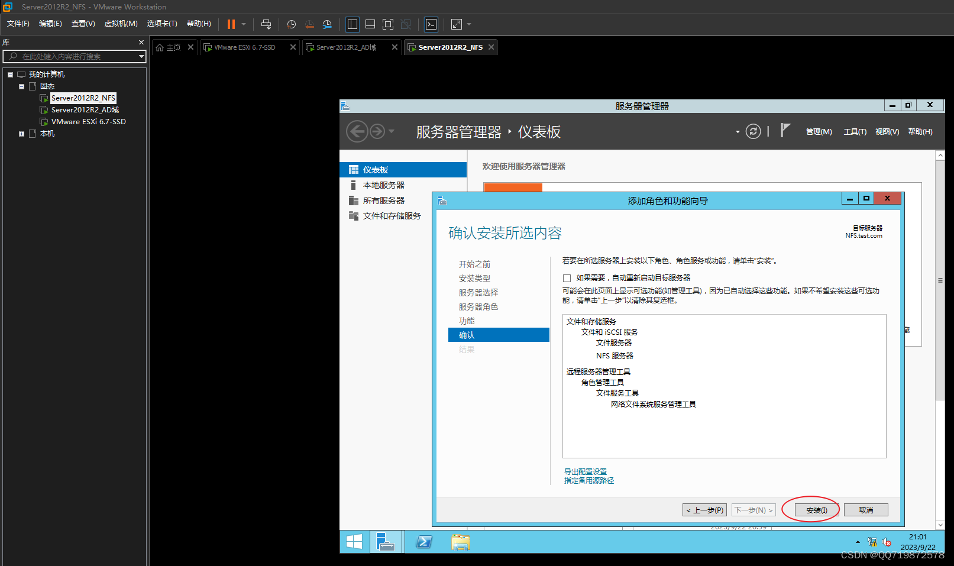Show or hide the library sidebar

tap(352, 24)
